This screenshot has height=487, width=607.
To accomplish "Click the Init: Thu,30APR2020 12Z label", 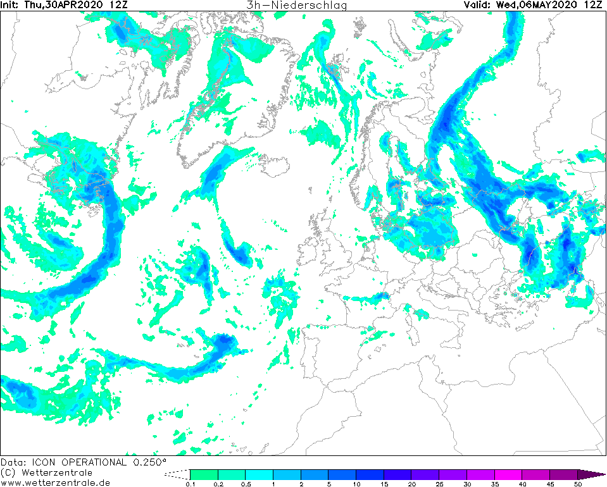I will pyautogui.click(x=63, y=5).
